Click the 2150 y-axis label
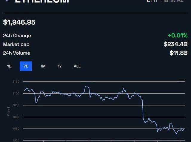This screenshot has height=142, width=191. click(16, 82)
